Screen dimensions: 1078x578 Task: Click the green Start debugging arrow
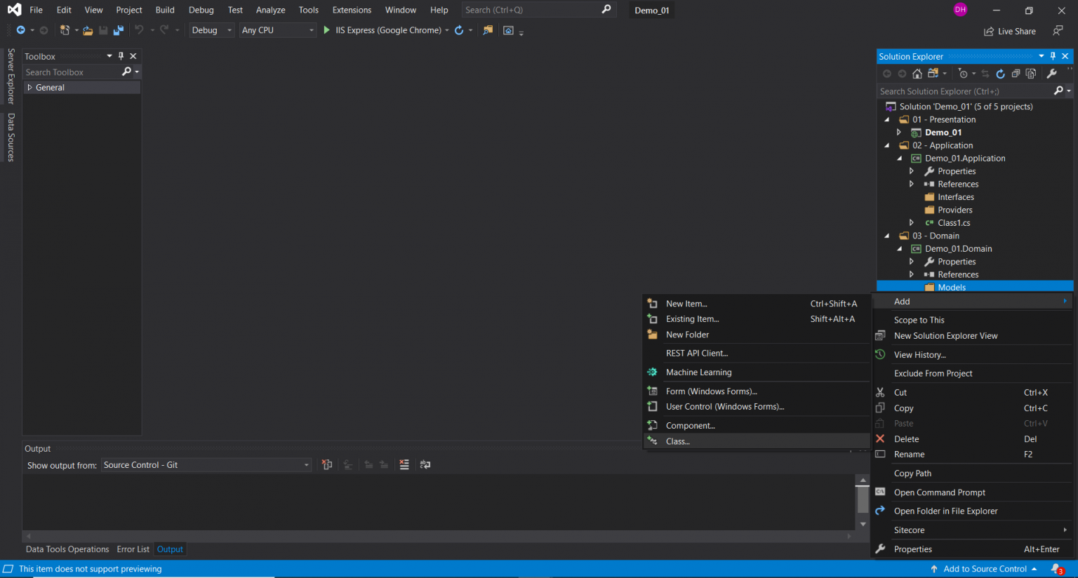click(x=326, y=30)
